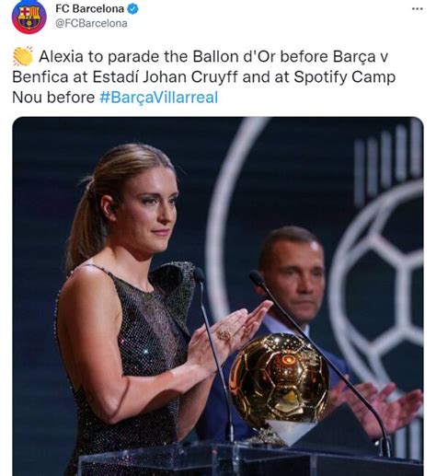Click the word "Benfica" in the tweet

tap(40, 76)
